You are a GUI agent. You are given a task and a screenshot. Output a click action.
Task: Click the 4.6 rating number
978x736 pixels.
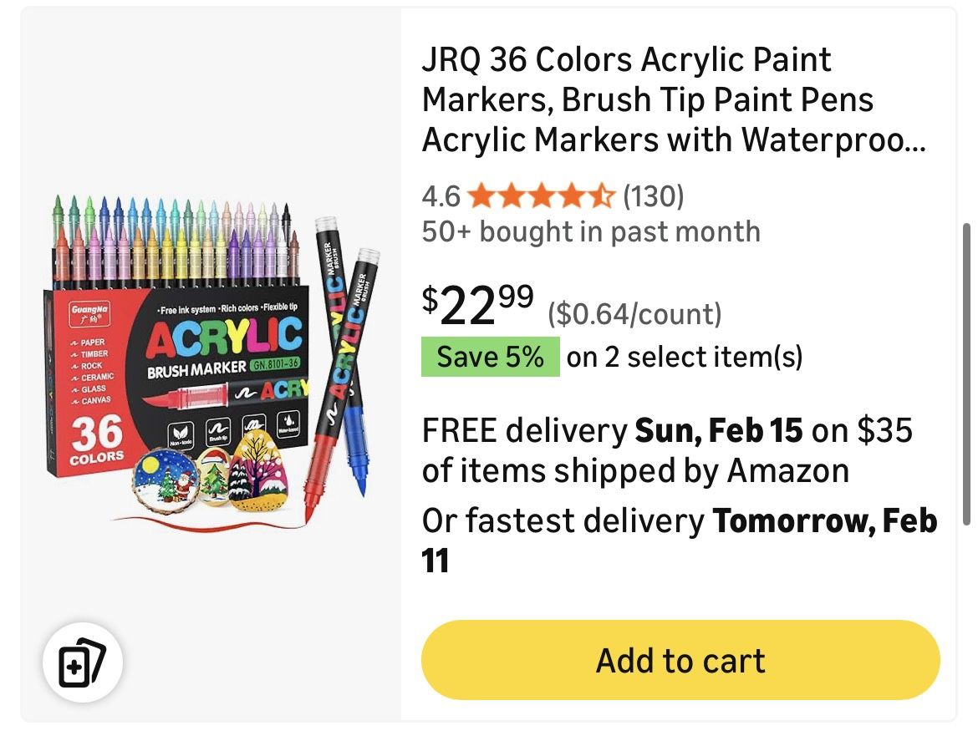pos(441,197)
